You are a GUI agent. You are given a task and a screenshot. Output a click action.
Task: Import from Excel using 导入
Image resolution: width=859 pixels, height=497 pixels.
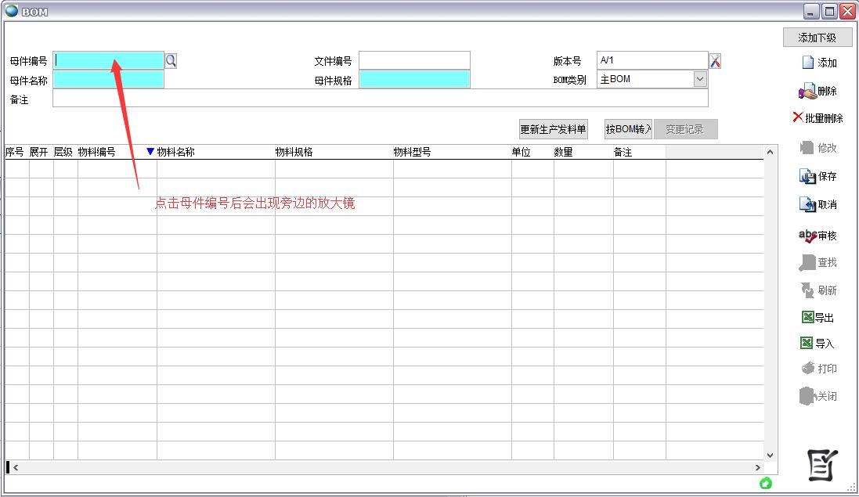coord(807,343)
